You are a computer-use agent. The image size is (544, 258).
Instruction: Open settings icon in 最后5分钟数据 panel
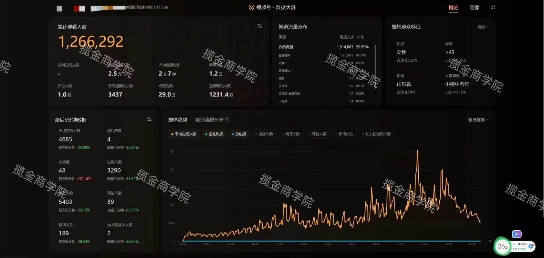pyautogui.click(x=149, y=119)
